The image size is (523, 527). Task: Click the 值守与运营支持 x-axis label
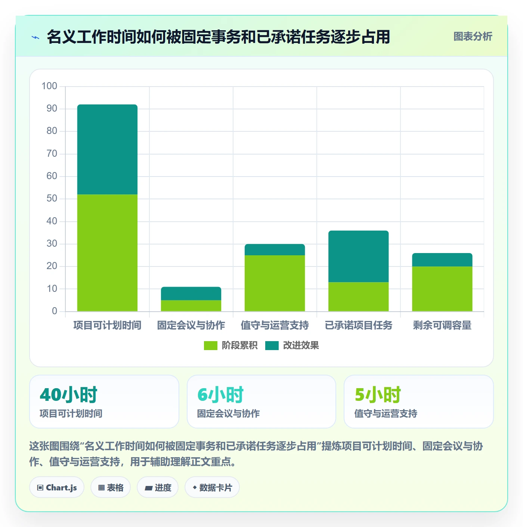point(275,325)
